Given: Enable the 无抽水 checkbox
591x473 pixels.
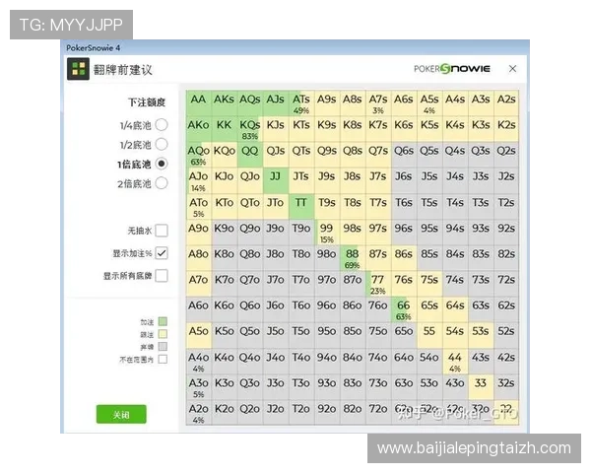Looking at the screenshot, I should tap(162, 231).
